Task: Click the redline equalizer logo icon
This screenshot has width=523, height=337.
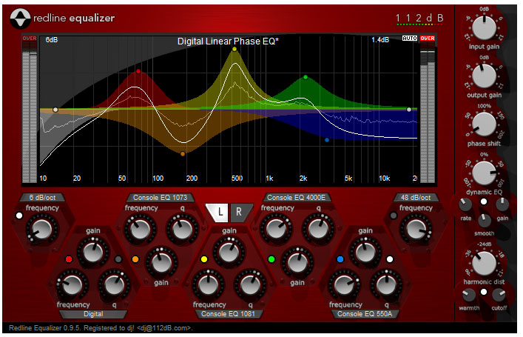Action: pyautogui.click(x=20, y=19)
